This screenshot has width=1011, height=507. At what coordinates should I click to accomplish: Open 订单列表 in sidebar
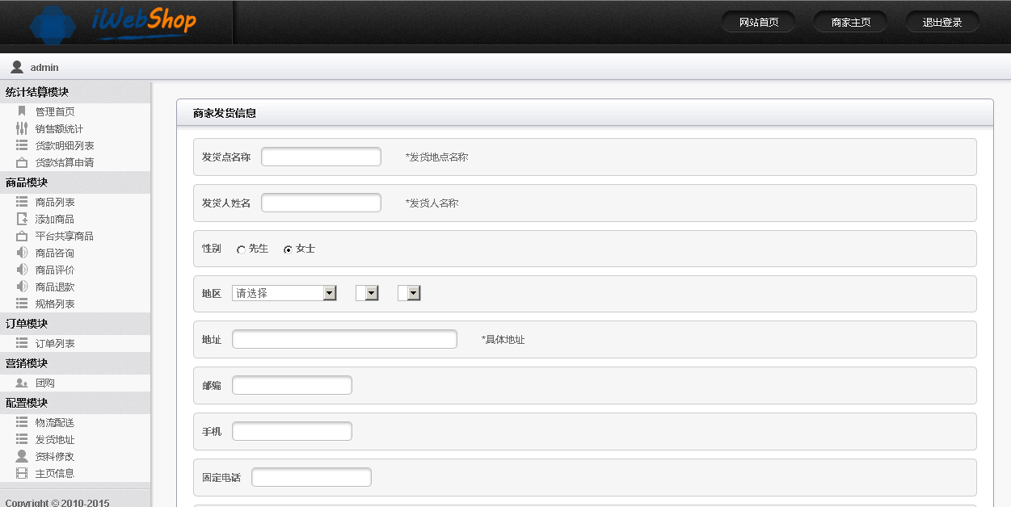(55, 344)
